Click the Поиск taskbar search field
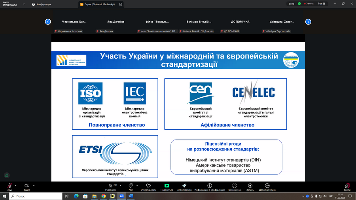 pos(36,196)
